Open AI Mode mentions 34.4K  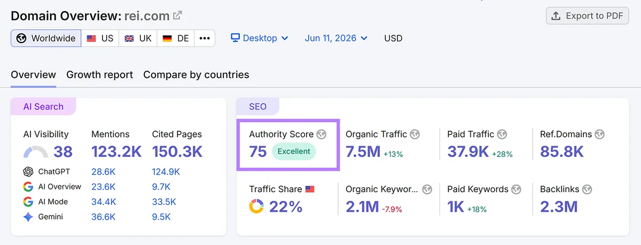(104, 202)
